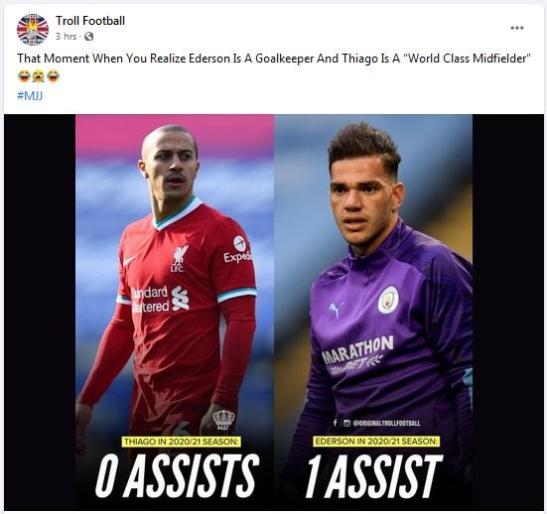Click the Instagram icon watermark in image
This screenshot has width=547, height=514.
(x=346, y=423)
